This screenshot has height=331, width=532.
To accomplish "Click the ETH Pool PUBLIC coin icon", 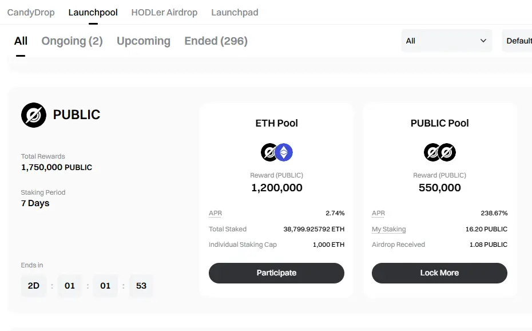I will coord(269,152).
